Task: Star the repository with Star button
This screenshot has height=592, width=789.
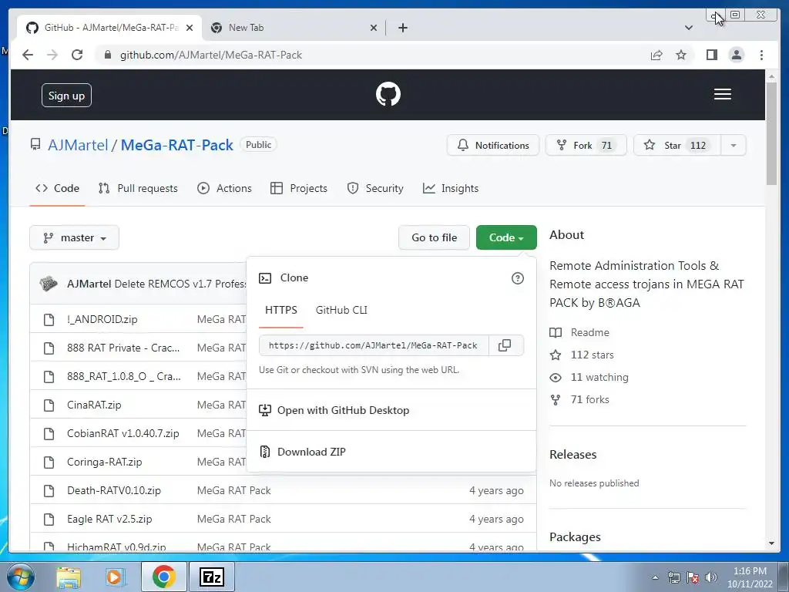Action: pyautogui.click(x=677, y=146)
